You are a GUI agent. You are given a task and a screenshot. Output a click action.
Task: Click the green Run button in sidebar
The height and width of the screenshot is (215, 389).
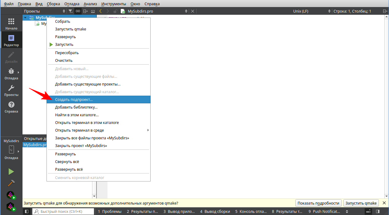(11, 172)
